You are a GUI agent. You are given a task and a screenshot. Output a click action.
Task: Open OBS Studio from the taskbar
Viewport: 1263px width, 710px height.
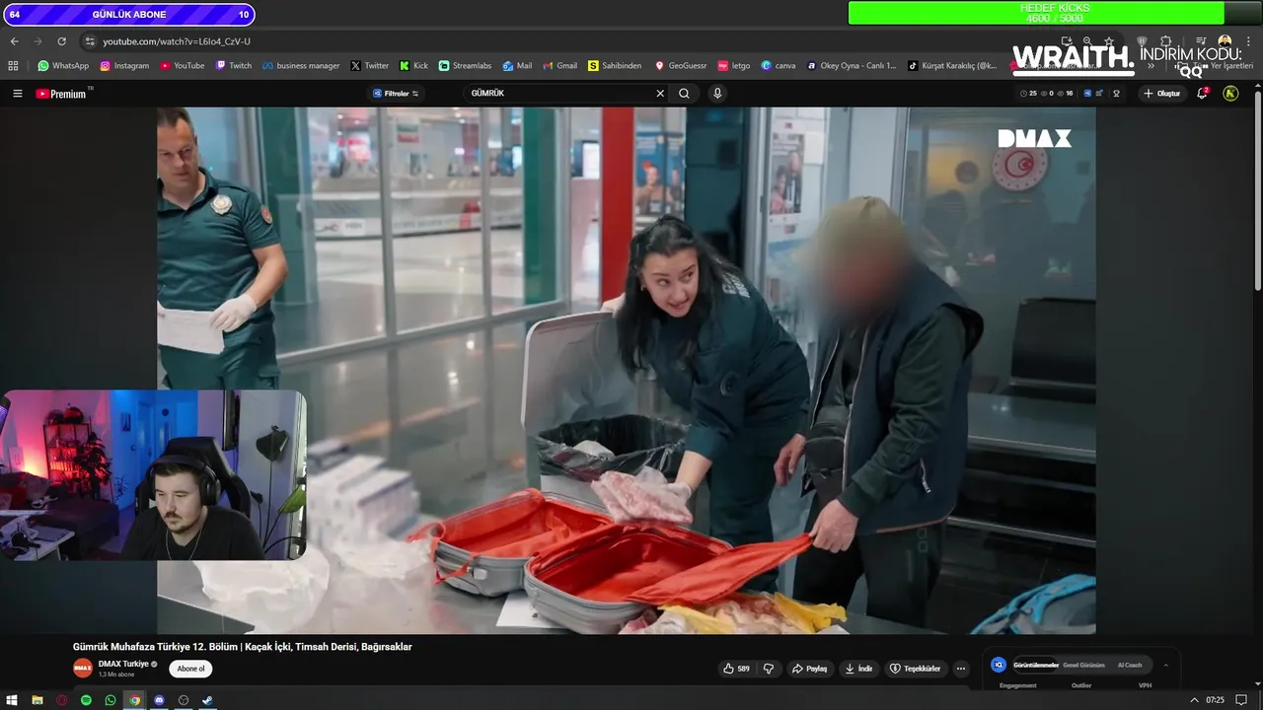(x=184, y=700)
